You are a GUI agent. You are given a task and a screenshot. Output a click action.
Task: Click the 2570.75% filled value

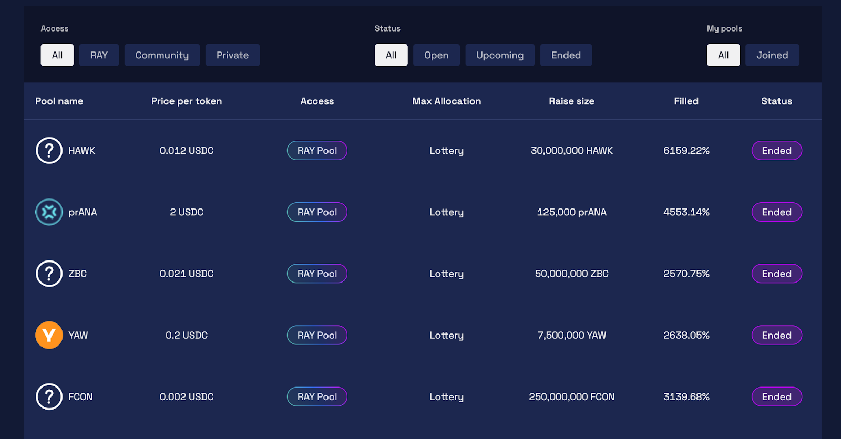pyautogui.click(x=686, y=274)
